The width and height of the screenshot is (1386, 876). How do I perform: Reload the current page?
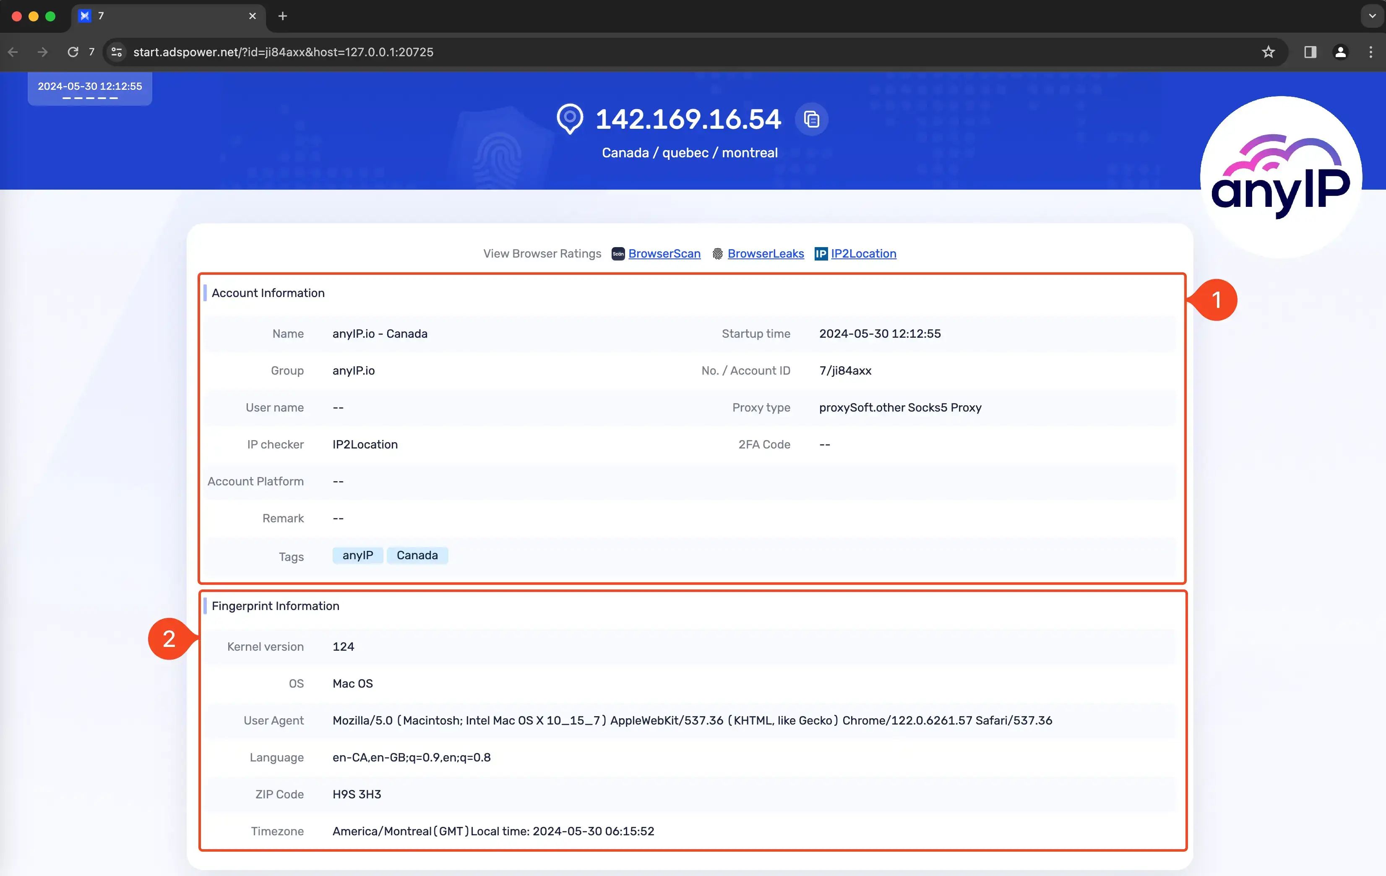click(73, 52)
